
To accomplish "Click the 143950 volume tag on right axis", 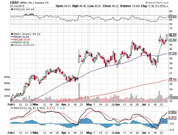I will coord(173,98).
